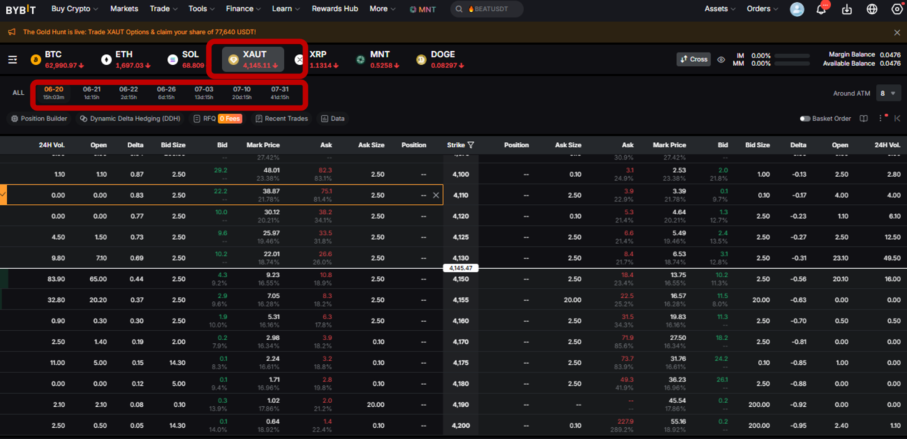907x439 pixels.
Task: Click the download app icon
Action: click(847, 9)
